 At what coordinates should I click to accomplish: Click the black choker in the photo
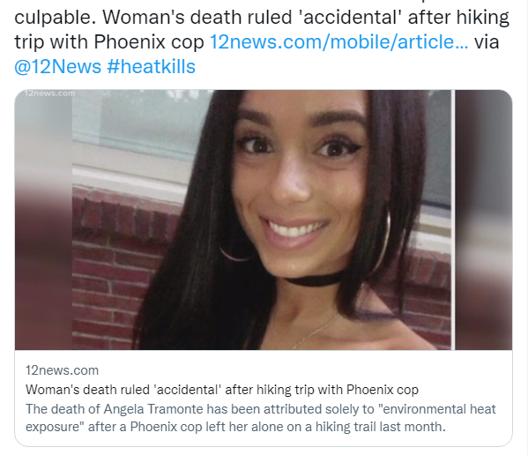tap(311, 280)
